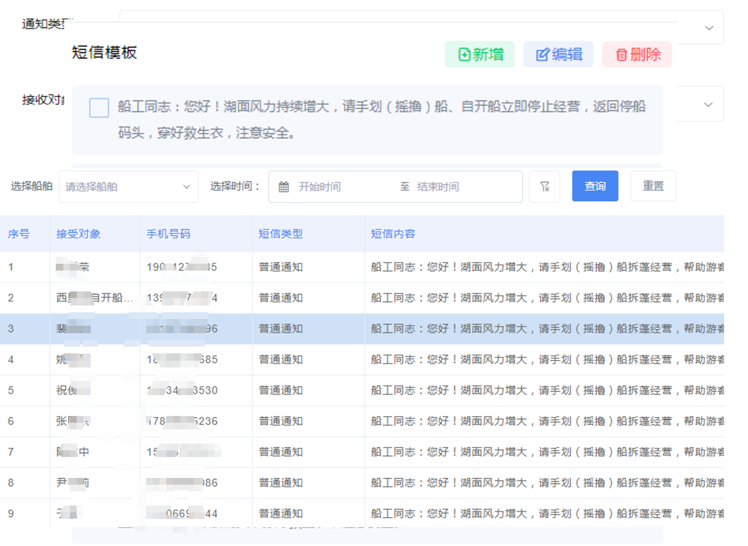The image size is (748, 546).
Task: Click 普通通知 in row 5
Action: point(281,390)
